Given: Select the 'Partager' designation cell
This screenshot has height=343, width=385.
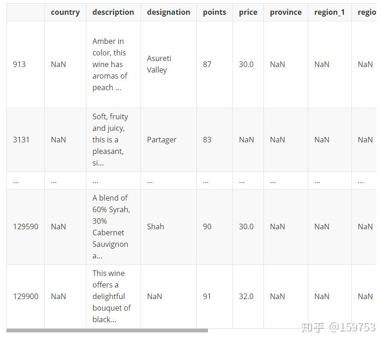Looking at the screenshot, I should click(x=161, y=140).
